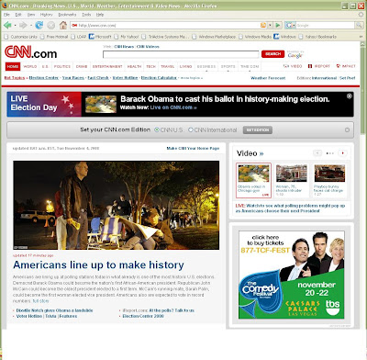
Task: Click the CNN.com logo
Action: point(31,52)
